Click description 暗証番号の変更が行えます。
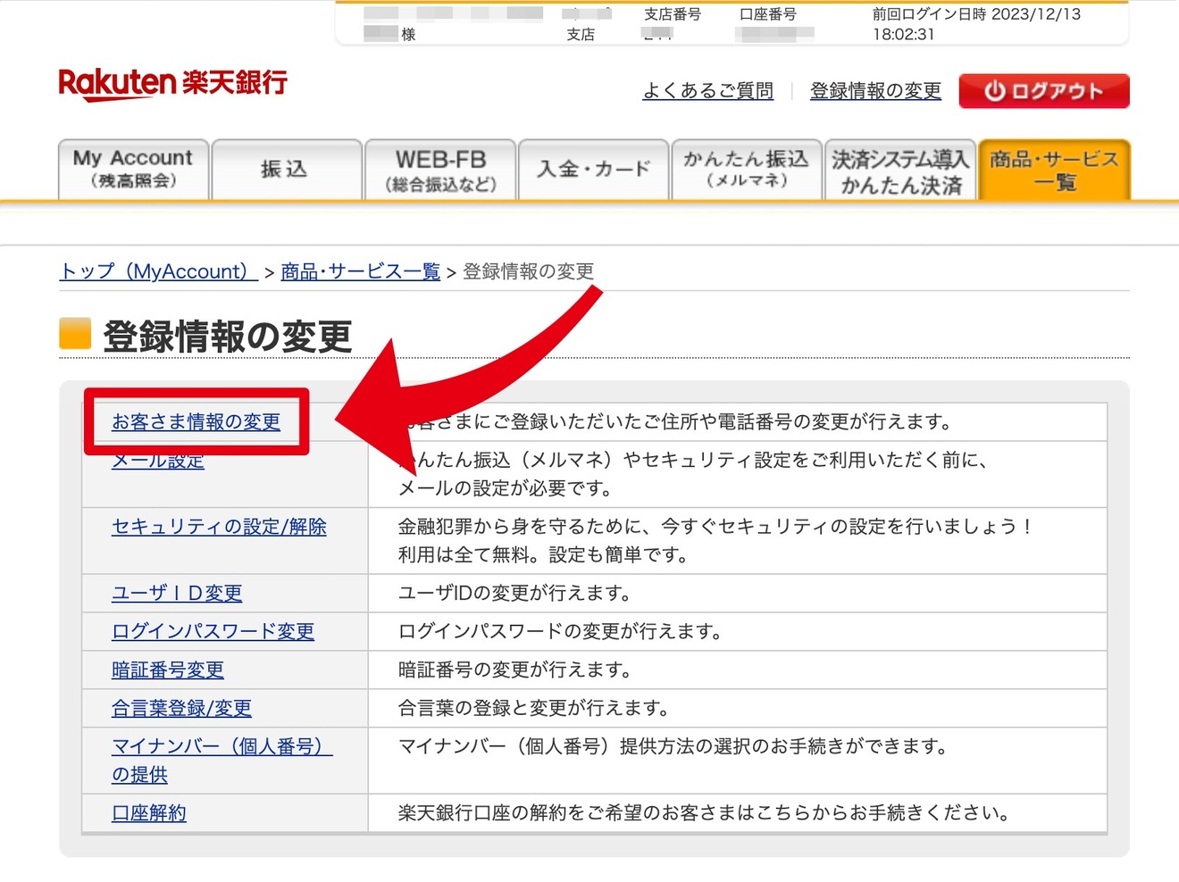The width and height of the screenshot is (1179, 882). tap(514, 670)
